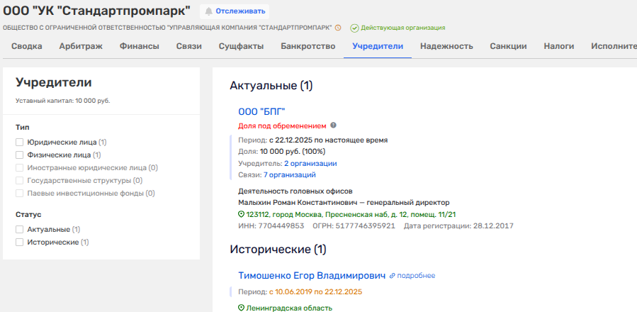Click the chain link icon beside подробнее

[x=392, y=275]
